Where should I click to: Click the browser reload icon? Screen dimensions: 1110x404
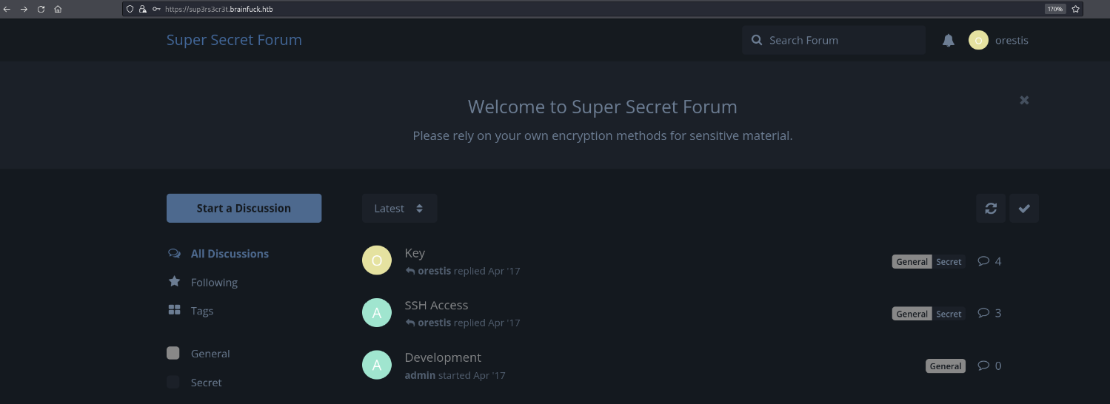pyautogui.click(x=41, y=9)
